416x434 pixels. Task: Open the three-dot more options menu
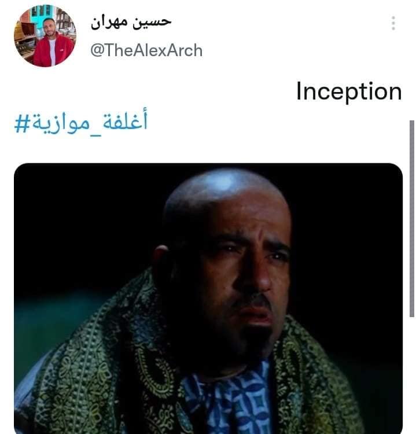(393, 23)
